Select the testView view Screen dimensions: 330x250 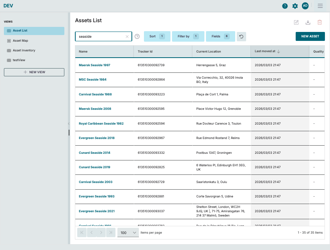coord(34,60)
